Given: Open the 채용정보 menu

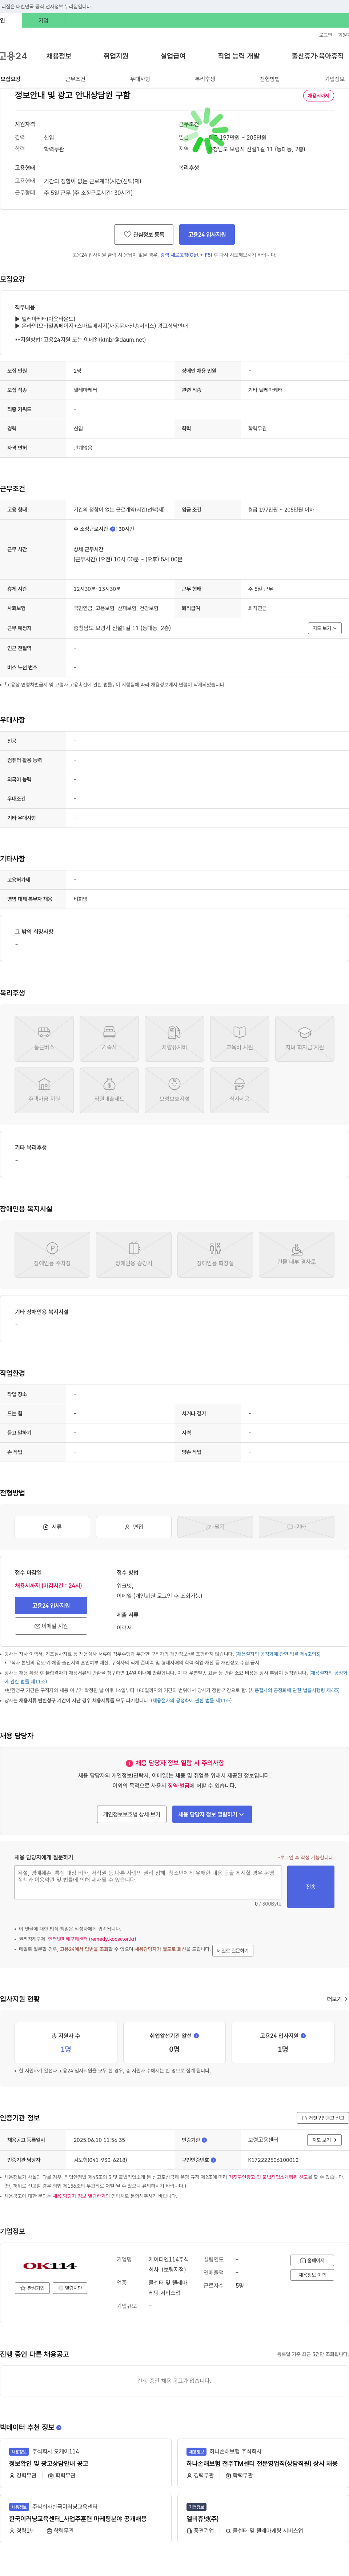Looking at the screenshot, I should coord(59,56).
